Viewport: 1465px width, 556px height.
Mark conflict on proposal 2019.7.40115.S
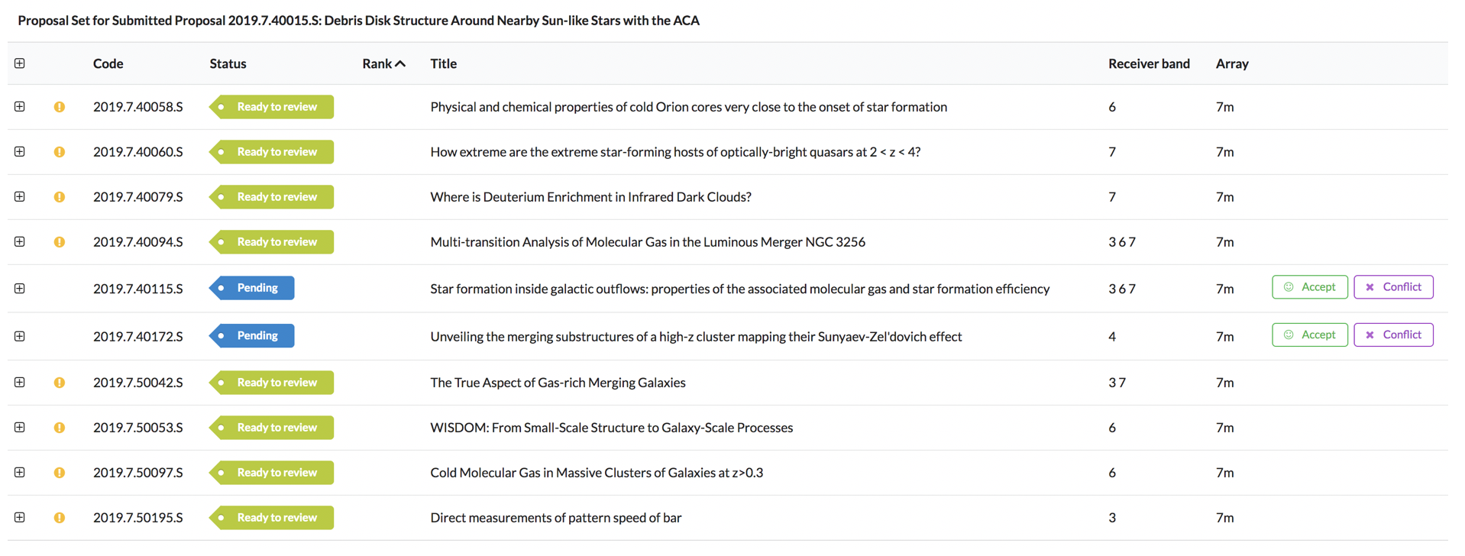pyautogui.click(x=1393, y=287)
